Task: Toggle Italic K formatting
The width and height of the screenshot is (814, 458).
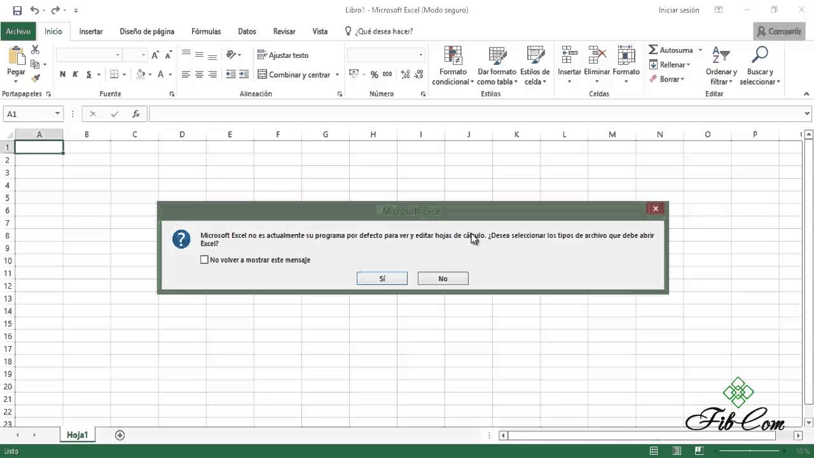Action: coord(76,74)
